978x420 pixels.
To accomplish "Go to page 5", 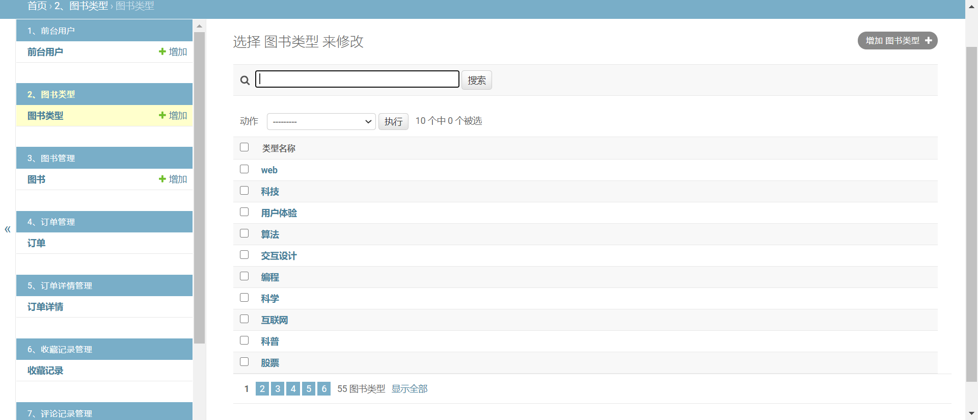I will [x=309, y=389].
